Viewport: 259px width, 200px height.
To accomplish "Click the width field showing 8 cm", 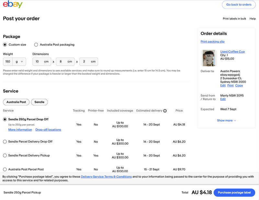I will 65,62.
